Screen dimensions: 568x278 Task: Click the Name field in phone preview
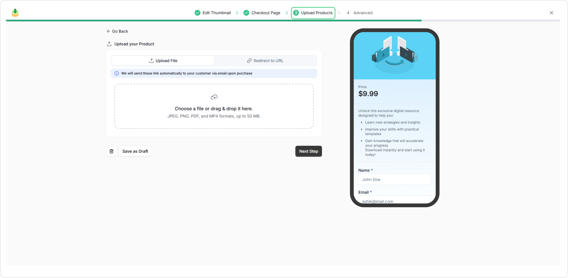[394, 179]
